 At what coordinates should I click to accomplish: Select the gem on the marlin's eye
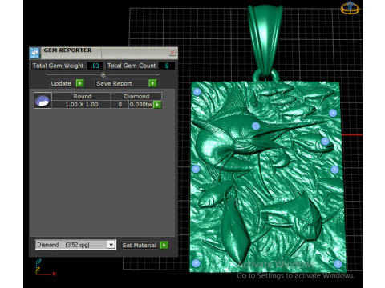[x=256, y=126]
